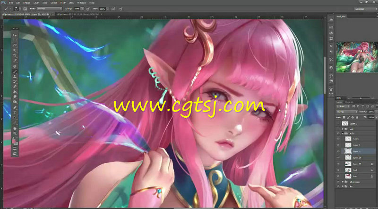This screenshot has width=378, height=209.
Task: Toggle Quick Mask mode icon
Action: [15, 148]
